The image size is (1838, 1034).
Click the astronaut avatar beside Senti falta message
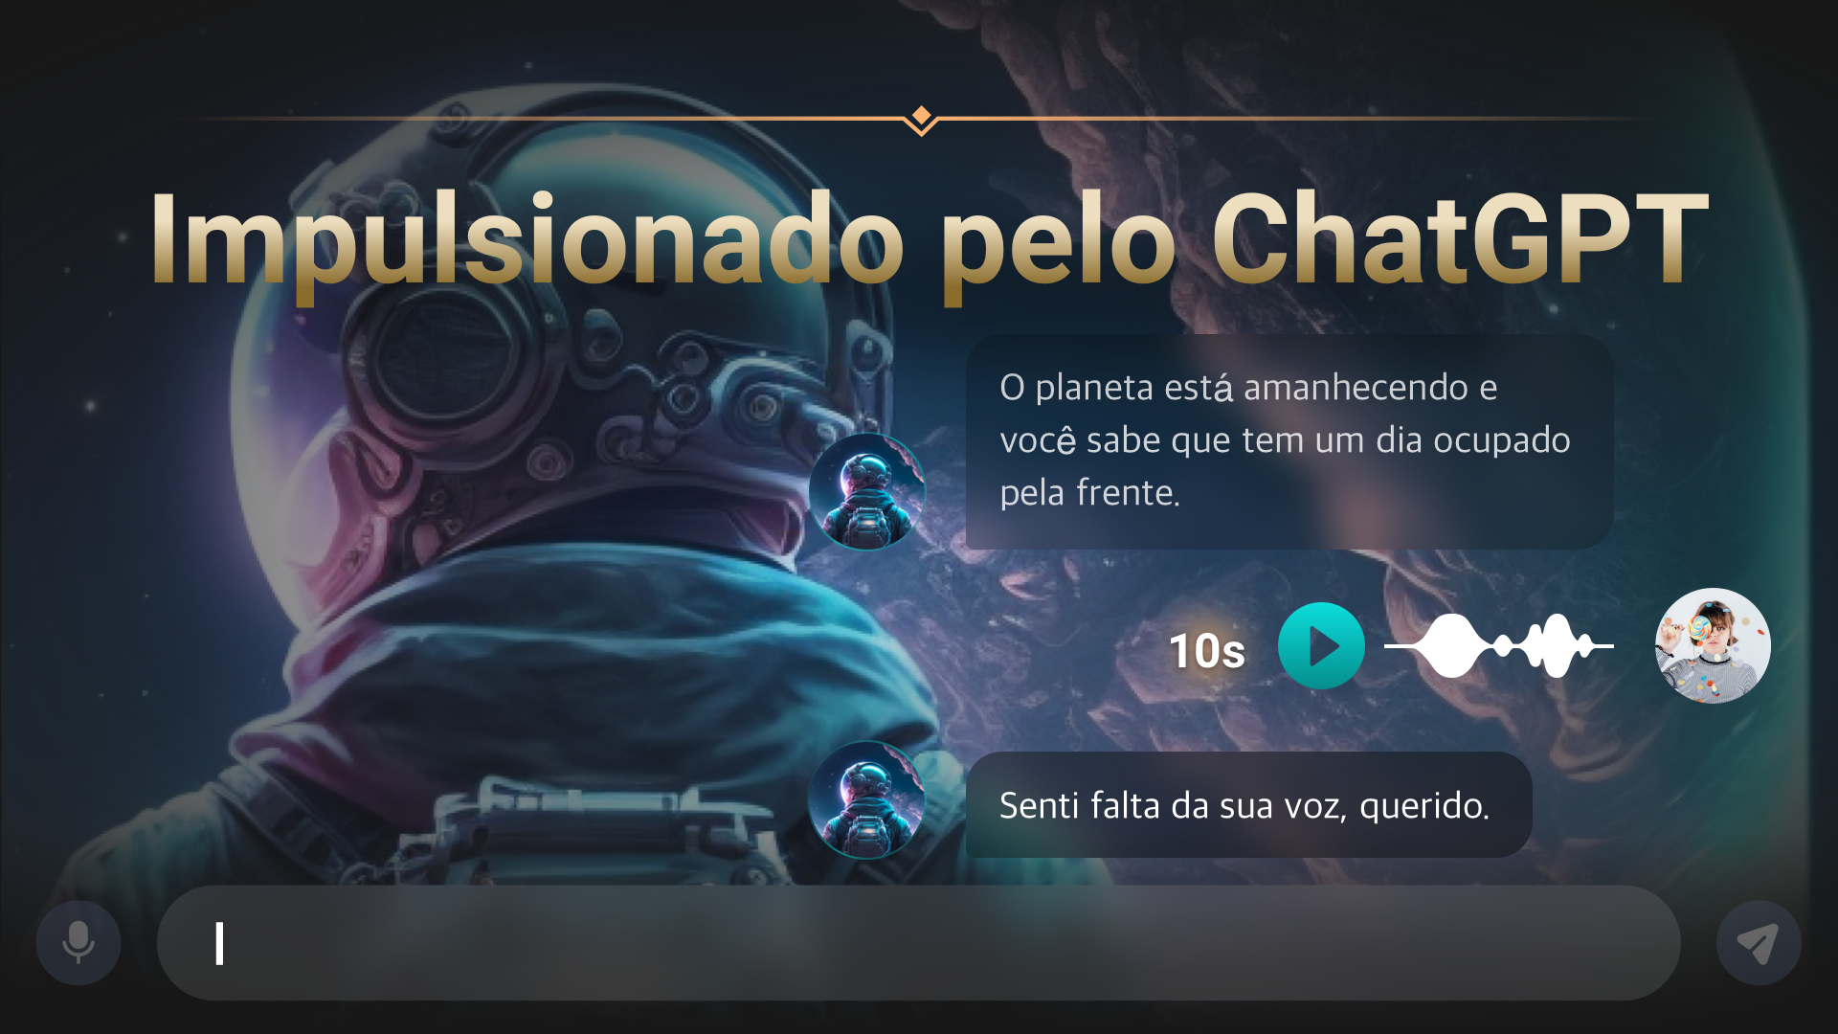point(867,800)
